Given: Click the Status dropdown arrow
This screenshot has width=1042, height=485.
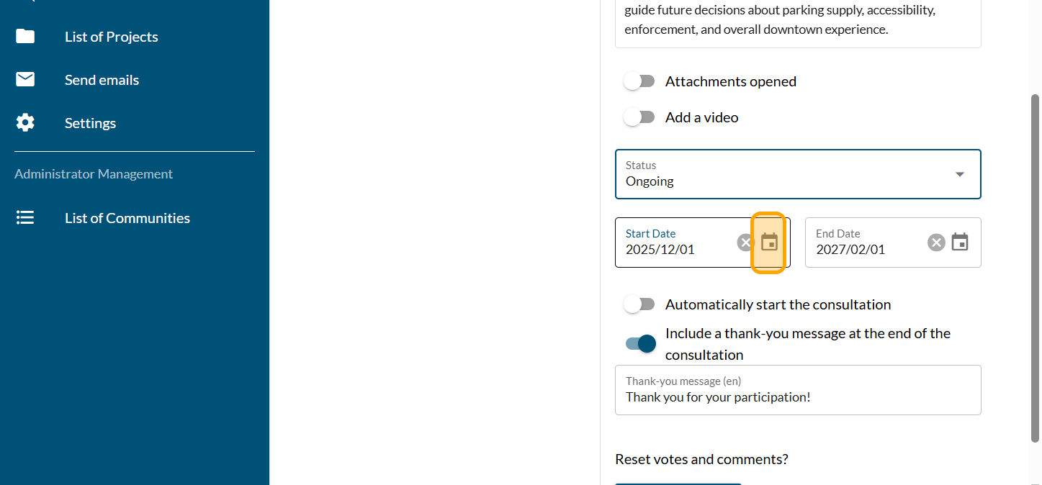Looking at the screenshot, I should click(x=959, y=174).
